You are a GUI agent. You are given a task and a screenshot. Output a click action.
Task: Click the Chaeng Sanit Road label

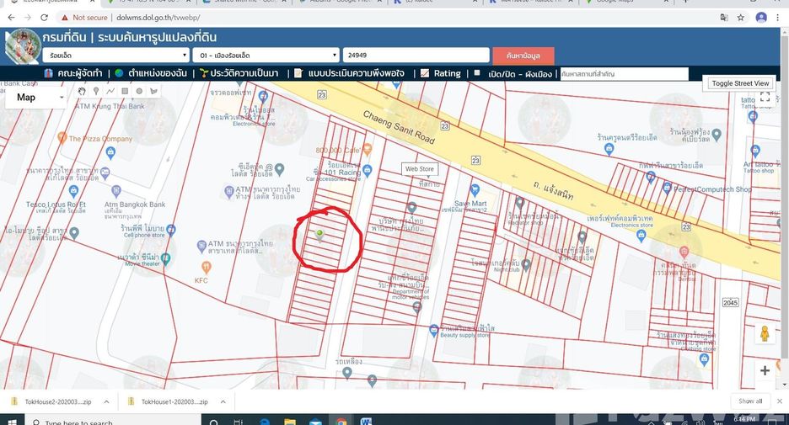pos(399,127)
